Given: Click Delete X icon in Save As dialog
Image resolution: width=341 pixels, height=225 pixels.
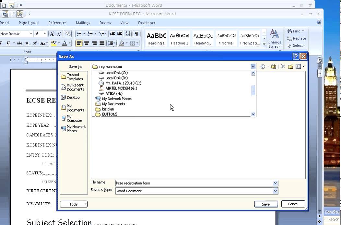Looking at the screenshot, I should point(283,66).
